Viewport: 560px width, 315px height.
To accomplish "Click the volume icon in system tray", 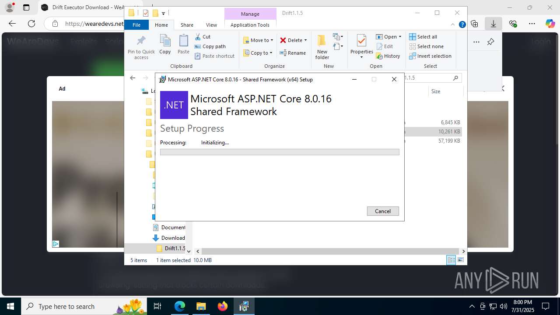I will click(503, 306).
